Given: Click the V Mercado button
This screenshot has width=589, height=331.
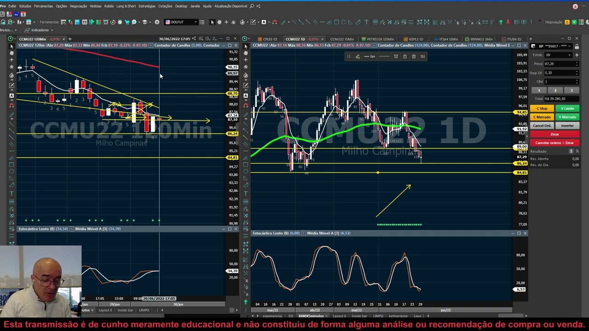Looking at the screenshot, I should 567,117.
